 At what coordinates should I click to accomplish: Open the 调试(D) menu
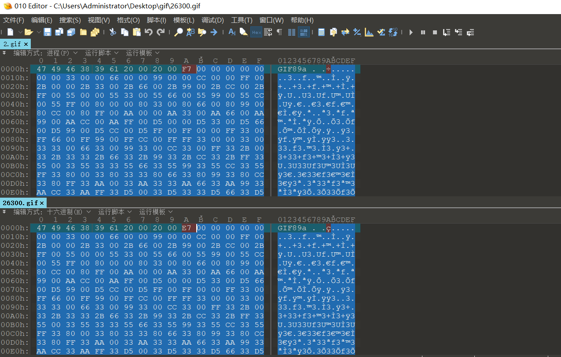coord(213,20)
